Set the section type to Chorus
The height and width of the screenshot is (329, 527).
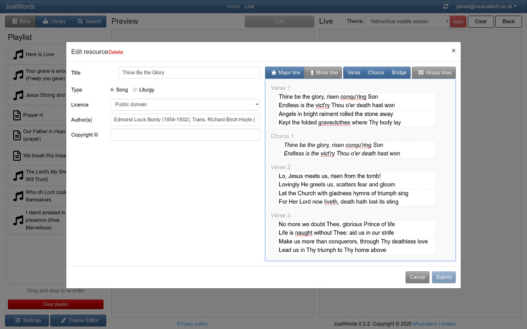point(376,72)
